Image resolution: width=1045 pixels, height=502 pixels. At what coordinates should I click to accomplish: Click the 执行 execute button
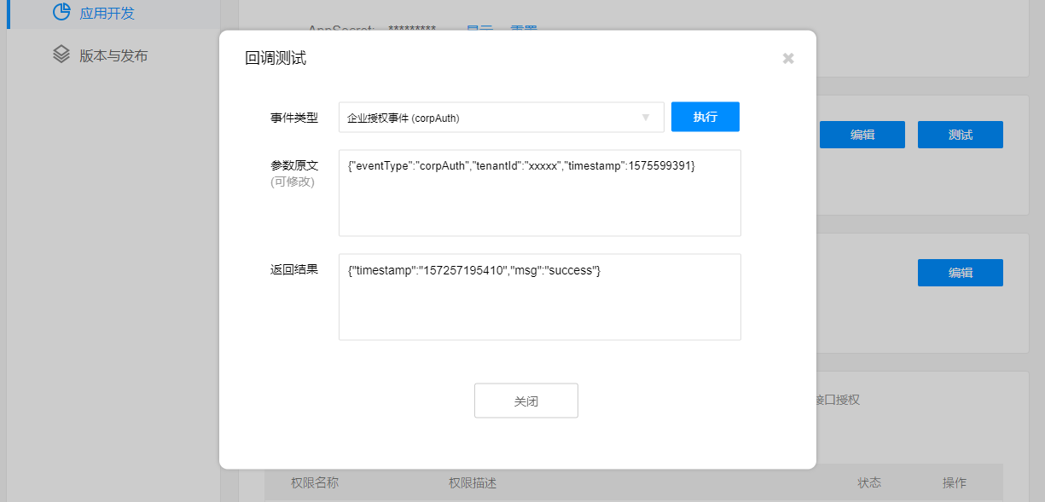pos(705,117)
